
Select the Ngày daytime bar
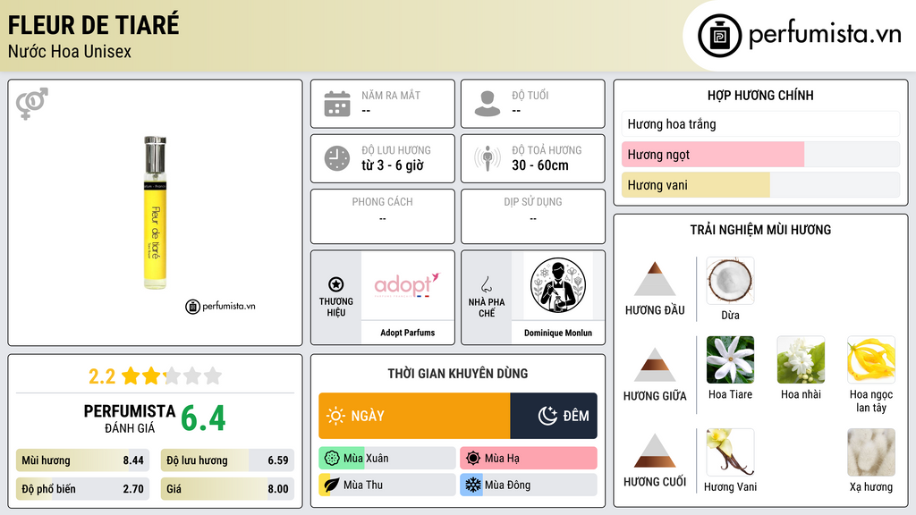[414, 416]
